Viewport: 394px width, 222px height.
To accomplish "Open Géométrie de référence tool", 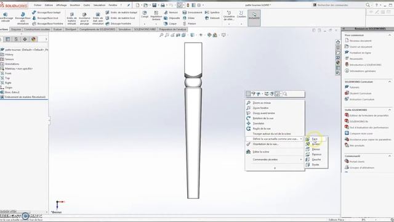I will click(229, 15).
